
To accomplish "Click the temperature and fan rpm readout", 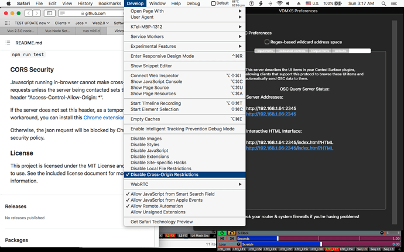I will coord(238,4).
